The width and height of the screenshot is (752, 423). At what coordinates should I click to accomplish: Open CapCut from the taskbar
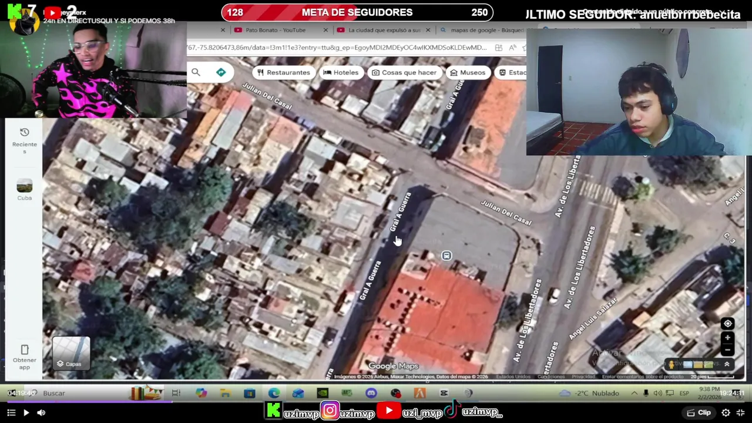(x=444, y=393)
